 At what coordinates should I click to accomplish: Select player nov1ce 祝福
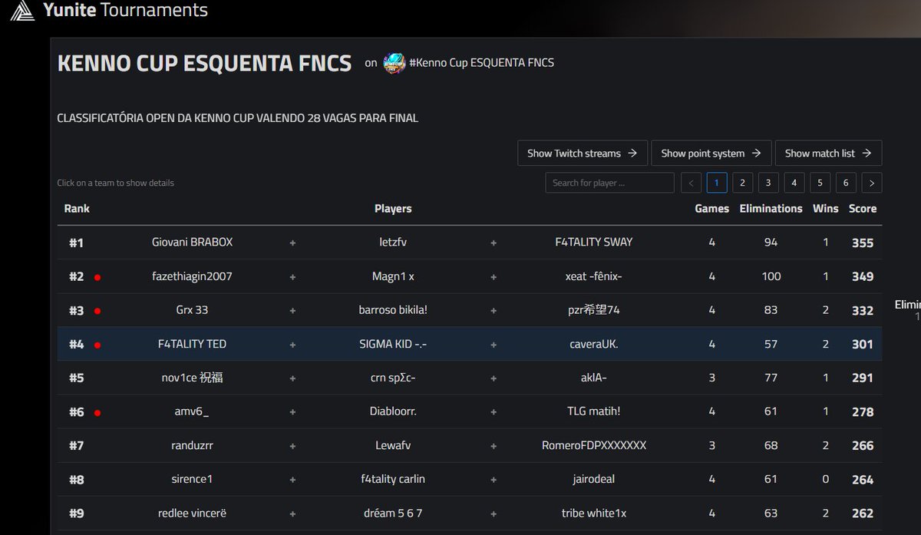coord(192,378)
